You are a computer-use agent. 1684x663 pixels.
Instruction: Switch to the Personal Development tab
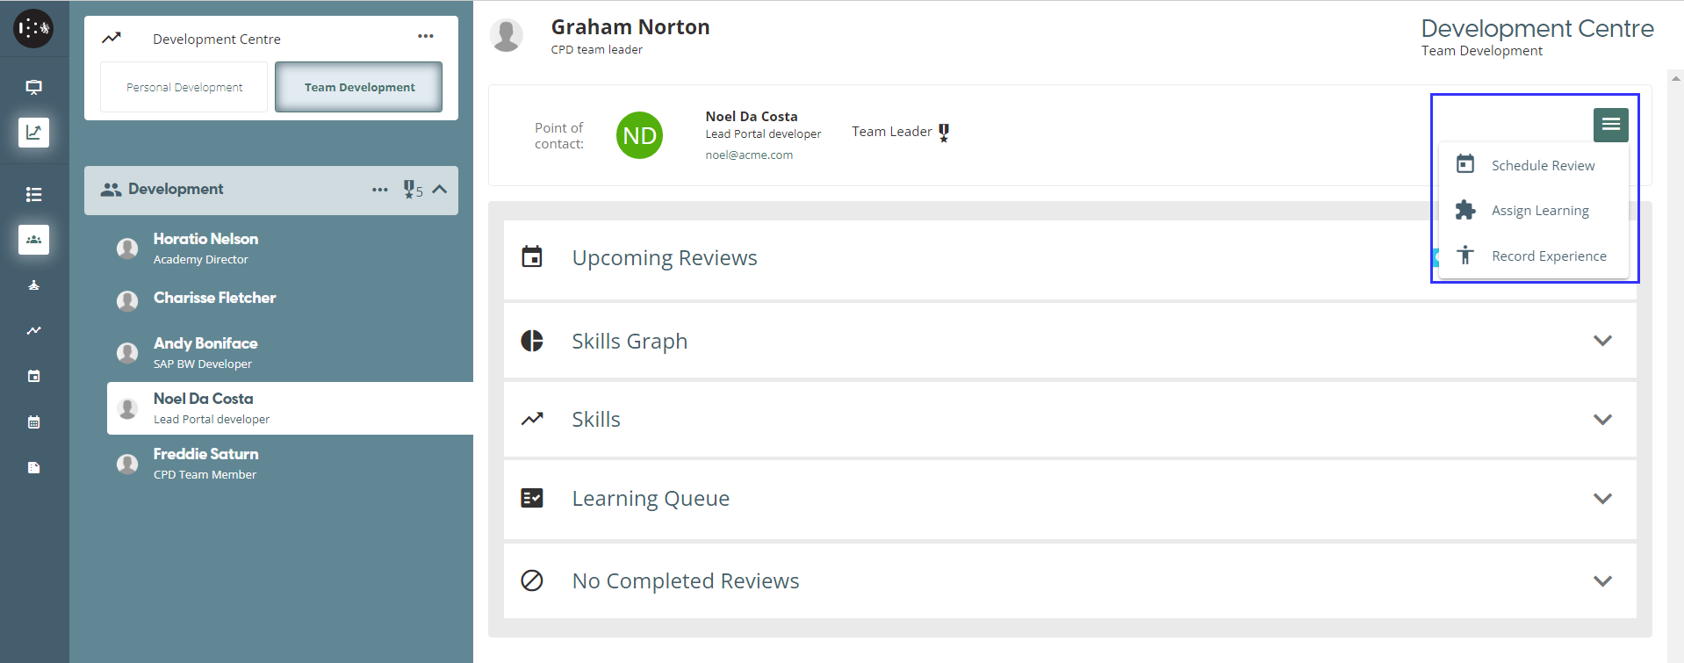[184, 88]
